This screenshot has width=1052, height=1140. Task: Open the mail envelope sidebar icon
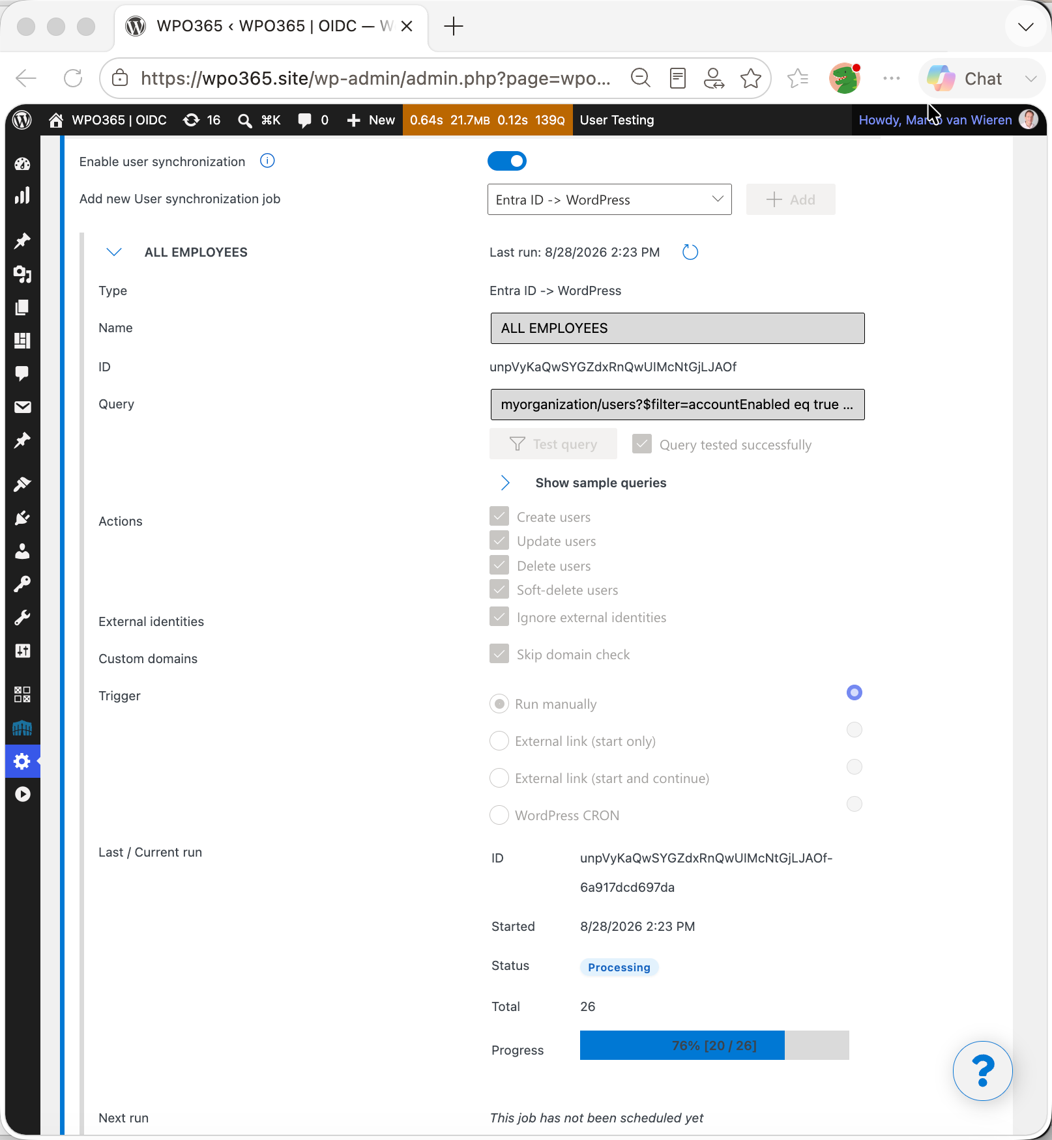click(x=23, y=407)
